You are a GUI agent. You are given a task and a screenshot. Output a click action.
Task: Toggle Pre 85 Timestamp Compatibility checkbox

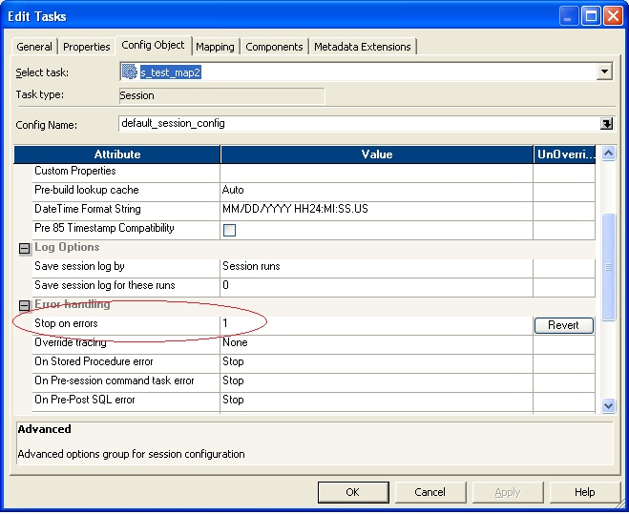(x=229, y=230)
